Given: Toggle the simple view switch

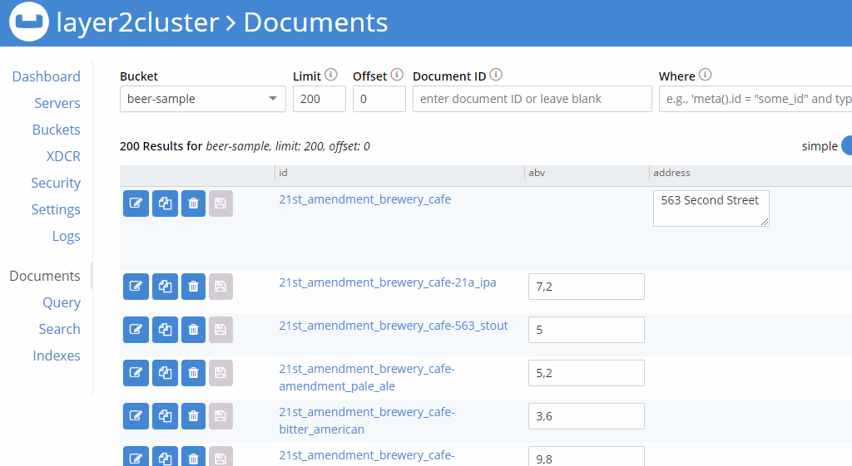Looking at the screenshot, I should (846, 146).
